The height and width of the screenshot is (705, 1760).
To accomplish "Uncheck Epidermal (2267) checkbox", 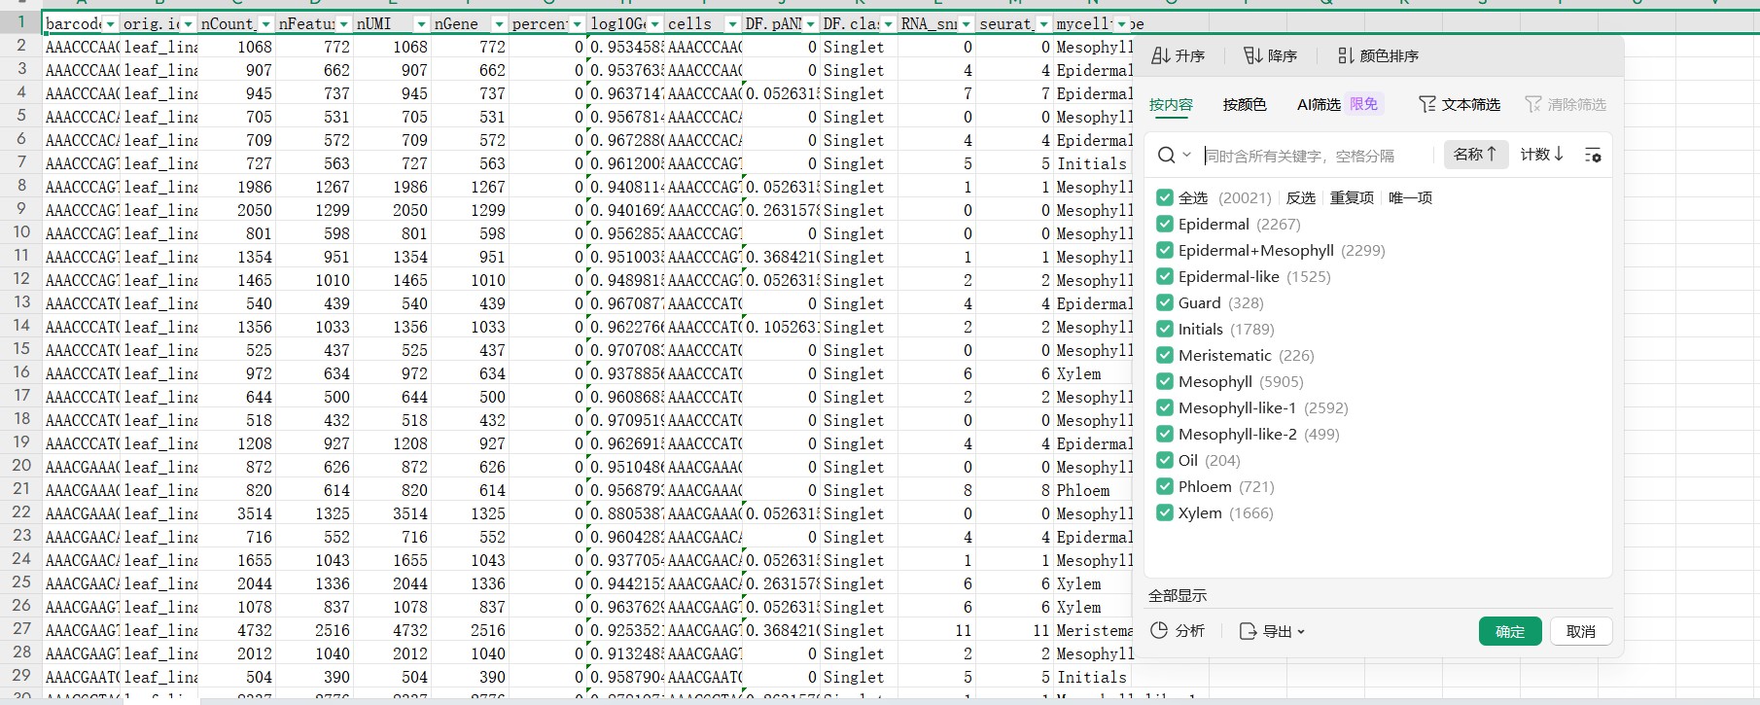I will (1165, 224).
